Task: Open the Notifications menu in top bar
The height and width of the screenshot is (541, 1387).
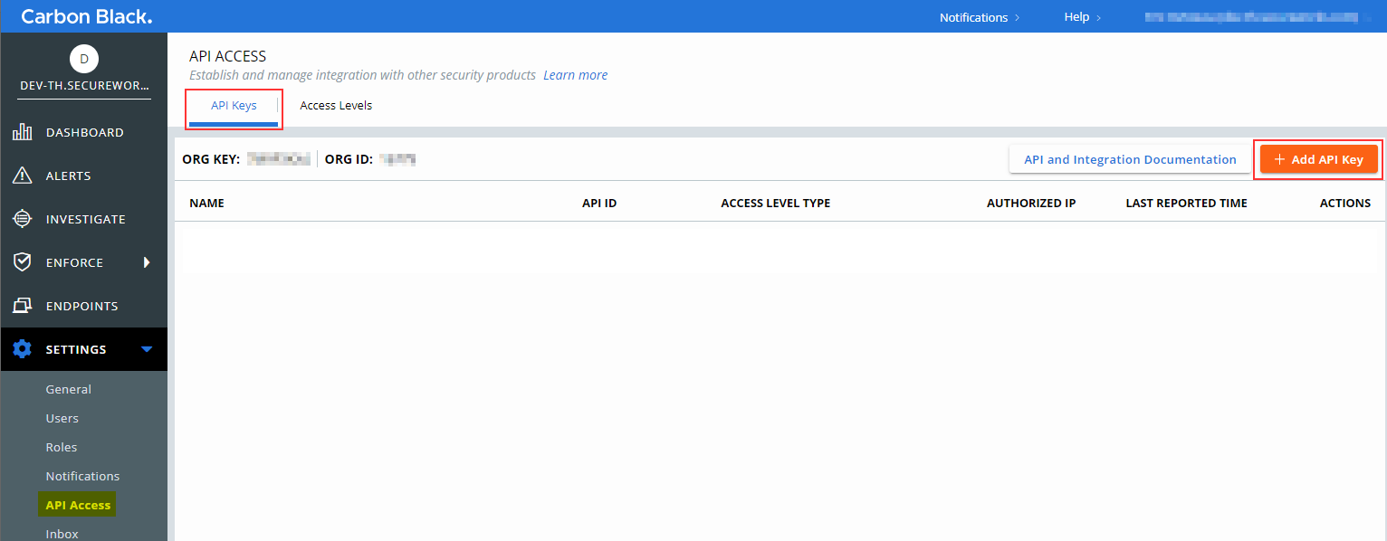Action: pos(980,17)
